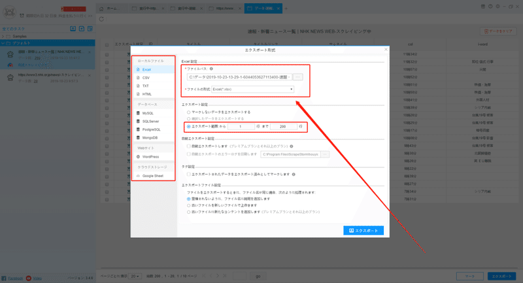Switch to the データ-速報 tab
523x283 pixels.
click(x=263, y=8)
